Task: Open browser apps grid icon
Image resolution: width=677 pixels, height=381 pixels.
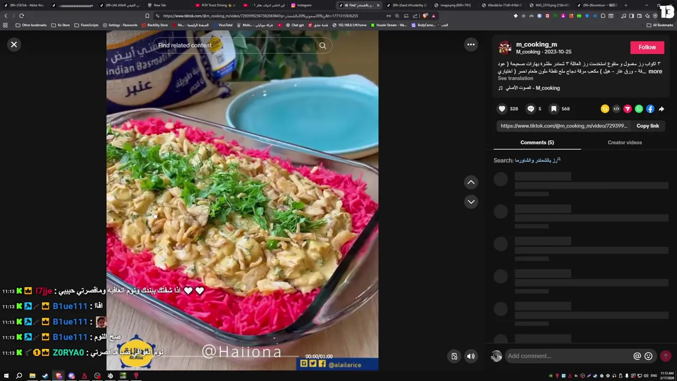Action: 5,25
